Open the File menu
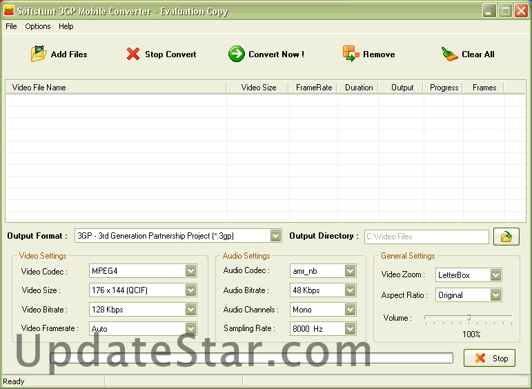 click(x=11, y=26)
